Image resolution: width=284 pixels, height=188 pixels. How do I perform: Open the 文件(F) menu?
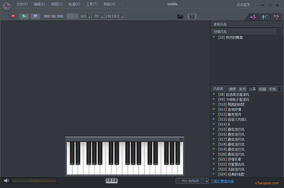pos(22,4)
